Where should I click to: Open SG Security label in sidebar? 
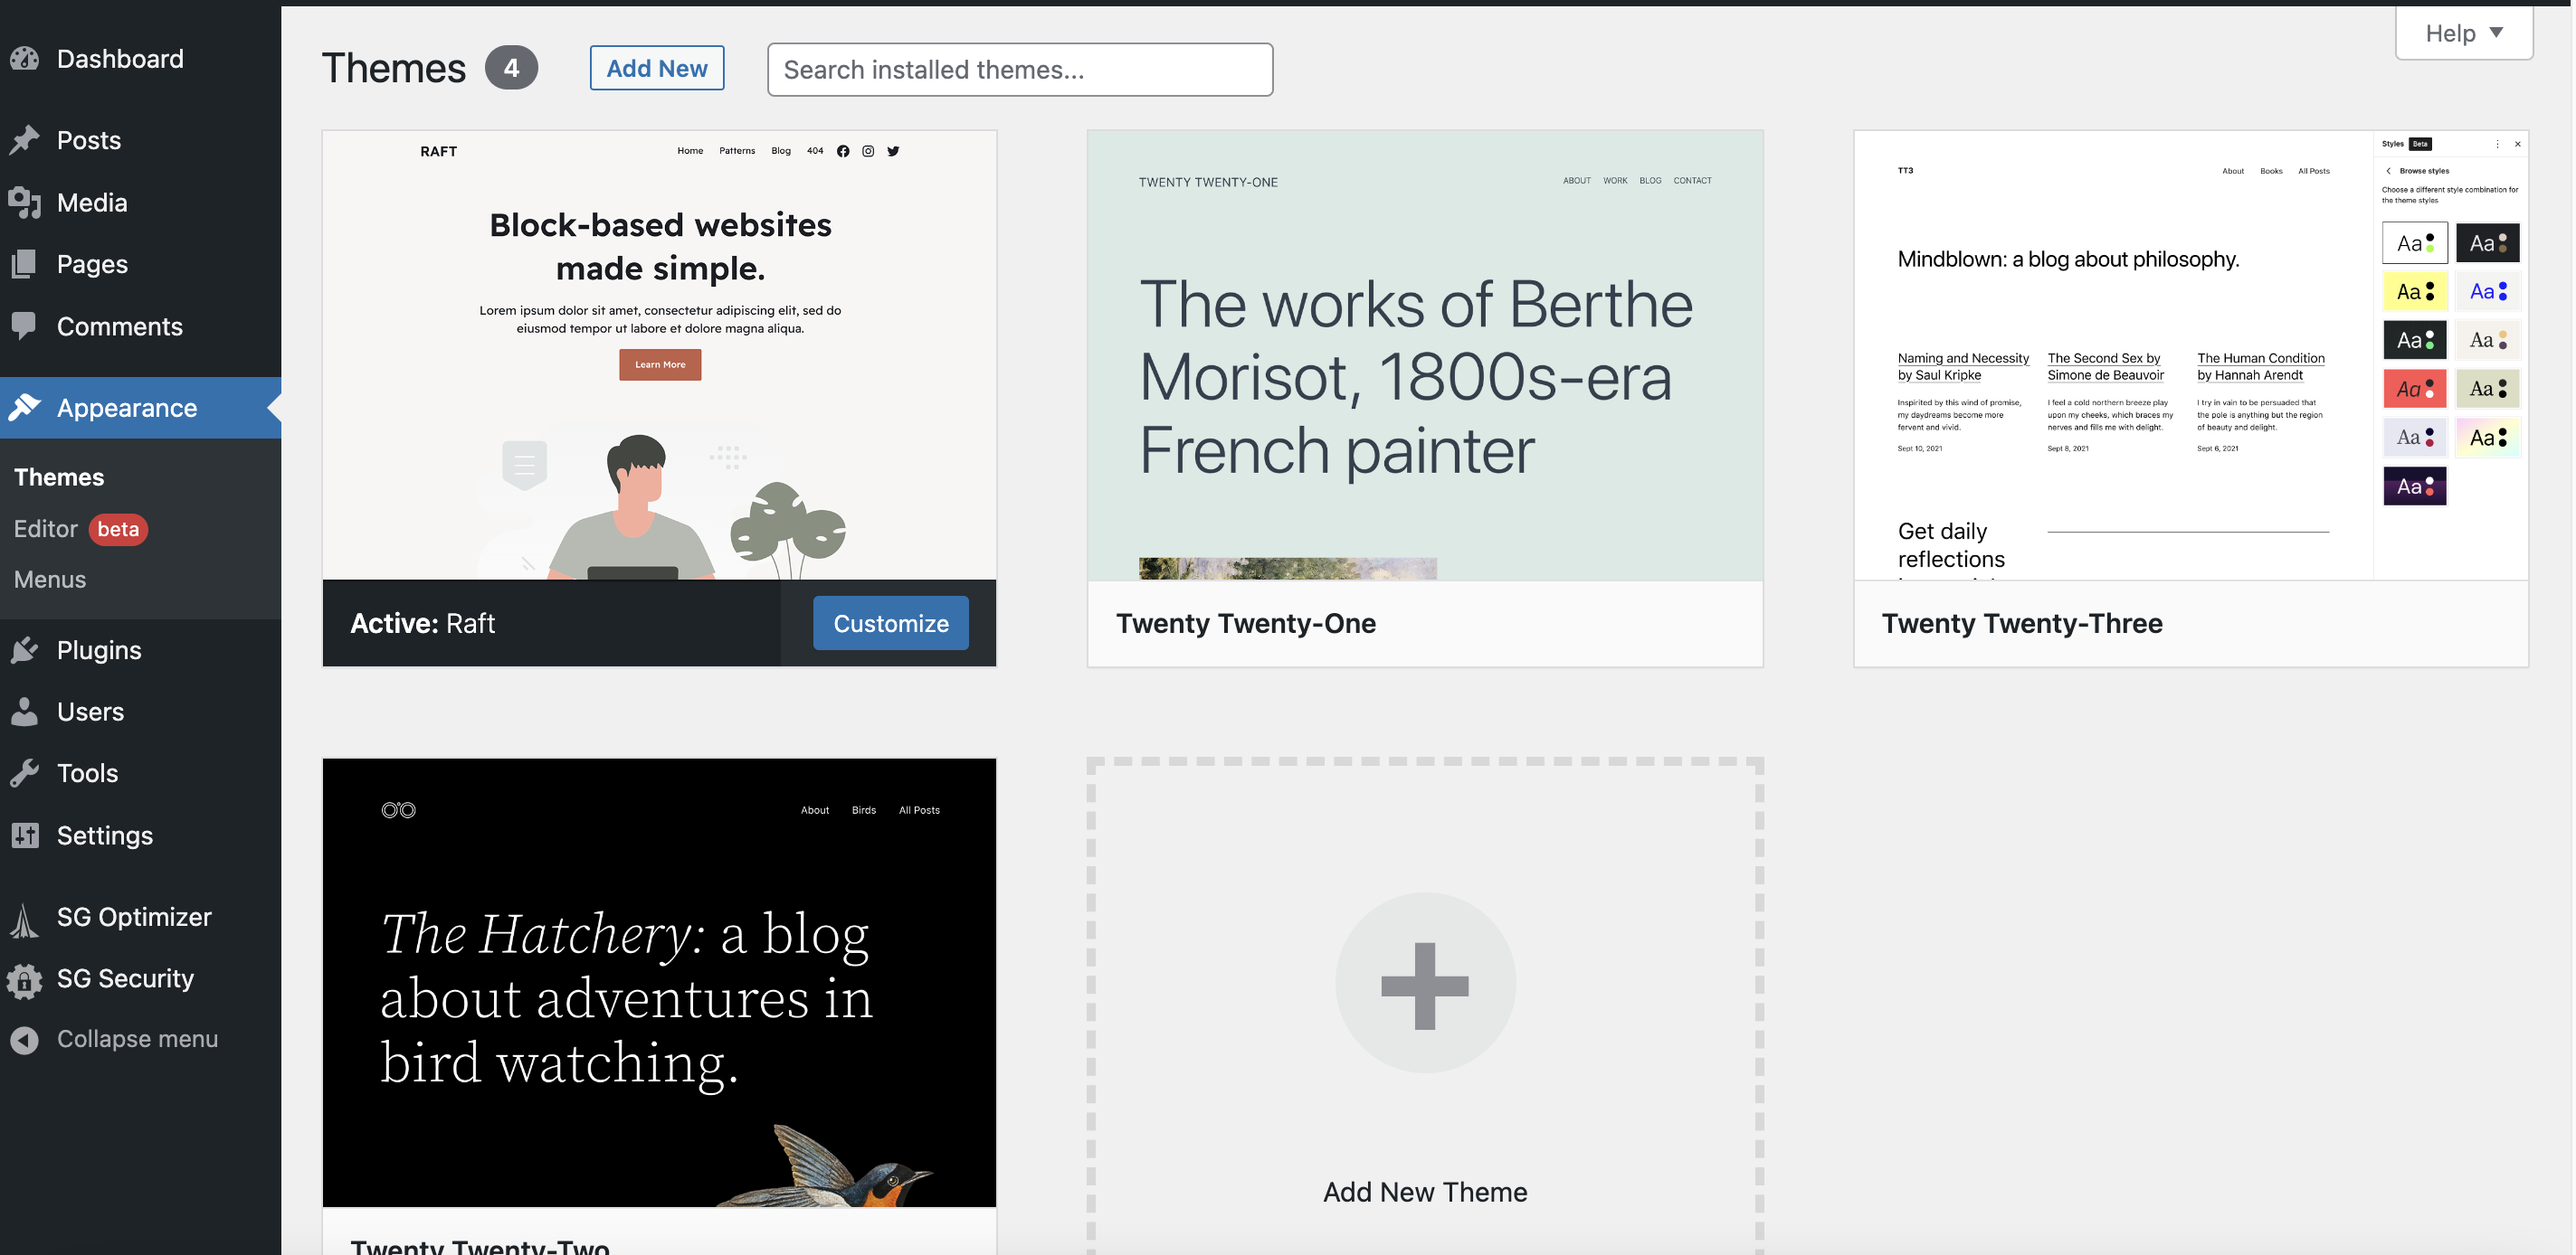pyautogui.click(x=125, y=978)
